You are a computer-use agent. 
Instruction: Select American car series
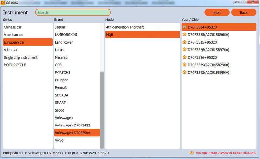[x=28, y=35]
